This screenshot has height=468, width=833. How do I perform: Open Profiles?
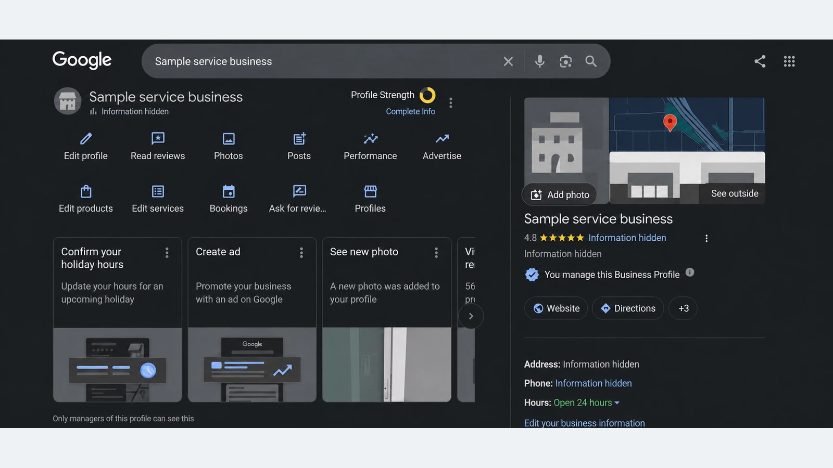click(x=370, y=199)
